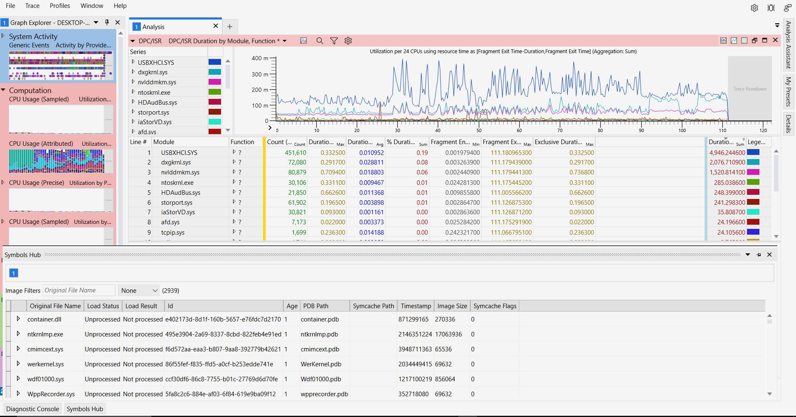796x417 pixels.
Task: Switch the DPC/ISR view to chart only
Action: point(734,40)
